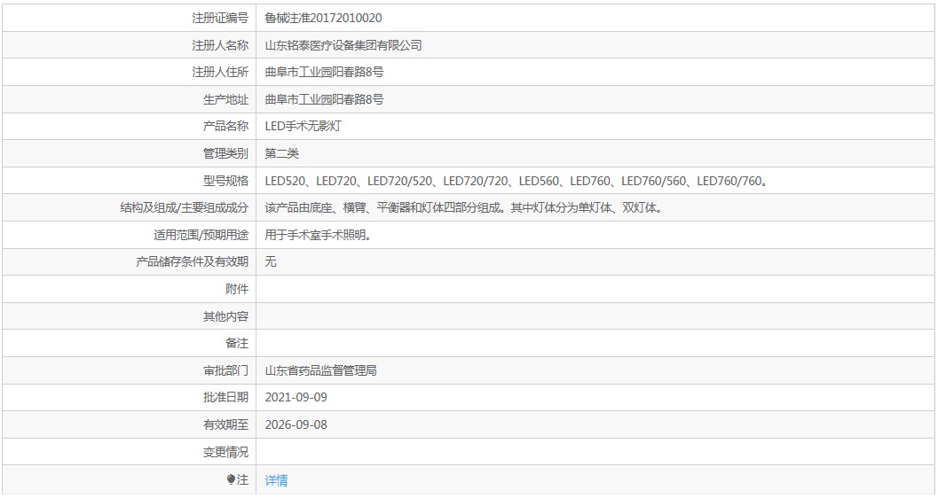
Task: Select product name LED手术无影灯
Action: 303,127
